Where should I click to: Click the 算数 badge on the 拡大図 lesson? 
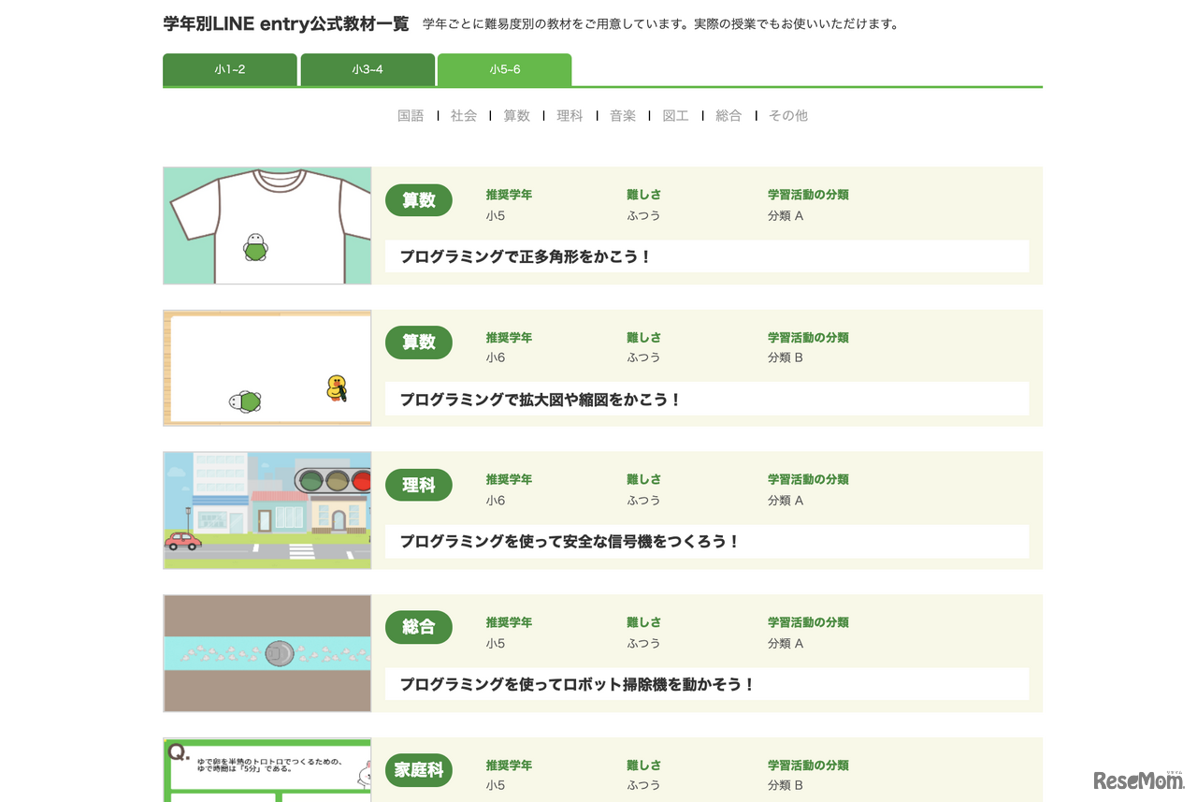tap(419, 343)
